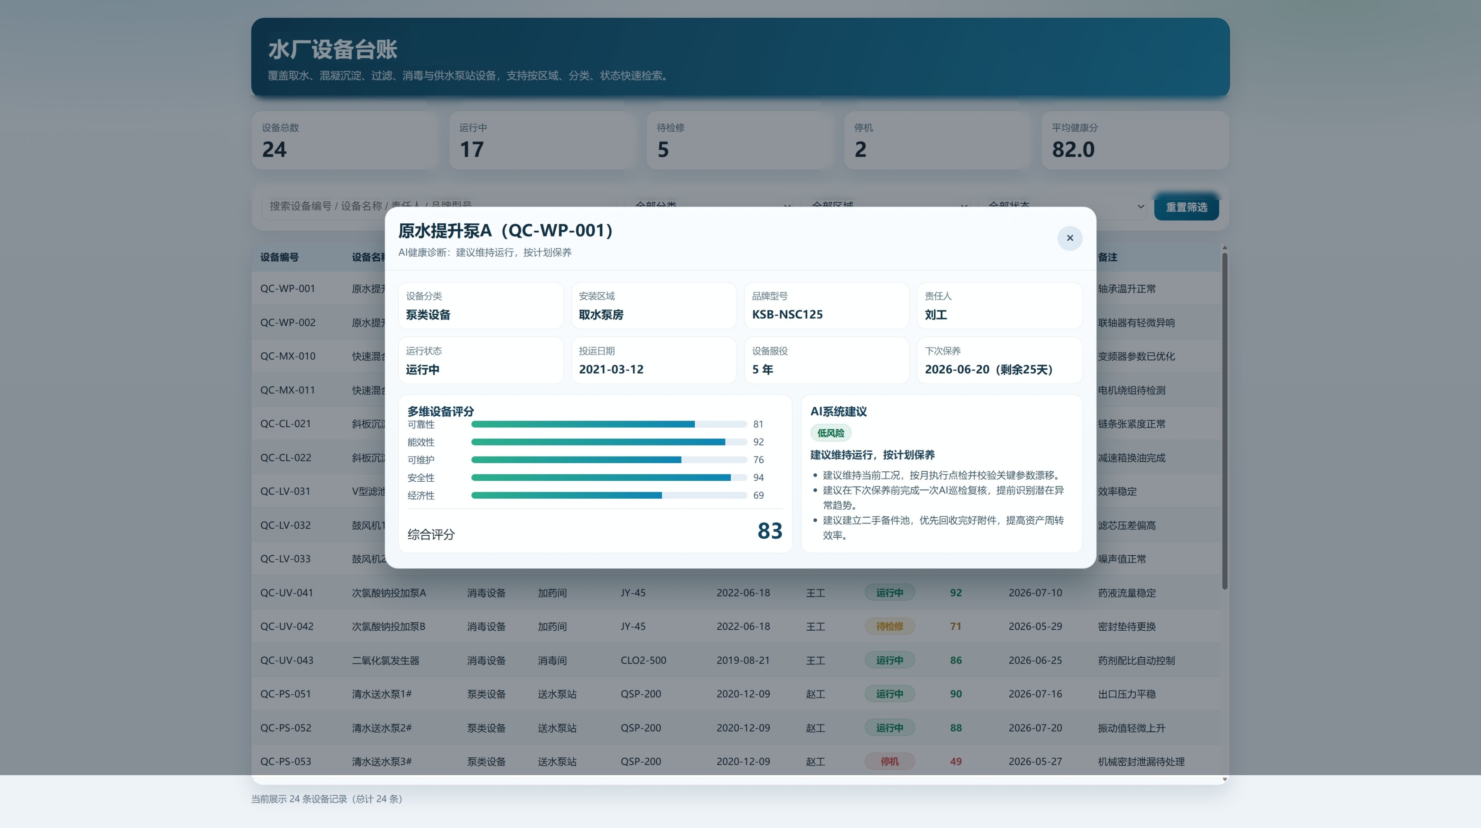Select device row QC-PS-053
The height and width of the screenshot is (828, 1481).
(736, 761)
